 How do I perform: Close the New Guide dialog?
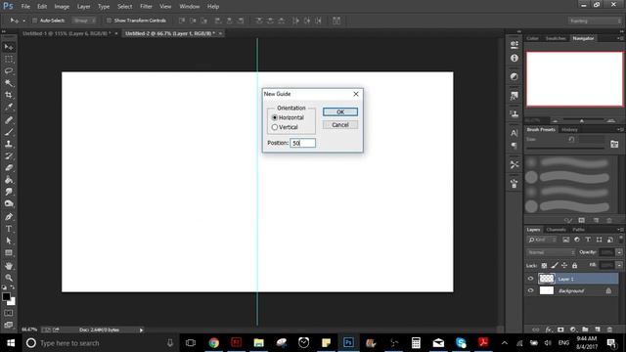tap(356, 94)
